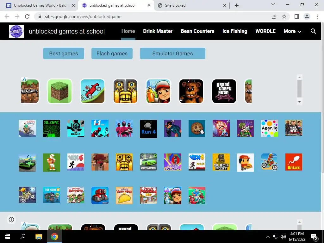The height and width of the screenshot is (243, 324).
Task: Open the Top Guns game icon
Action: 52,195
